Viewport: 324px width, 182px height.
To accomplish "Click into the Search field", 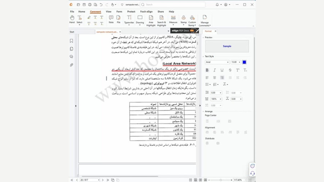I will pos(173,5).
